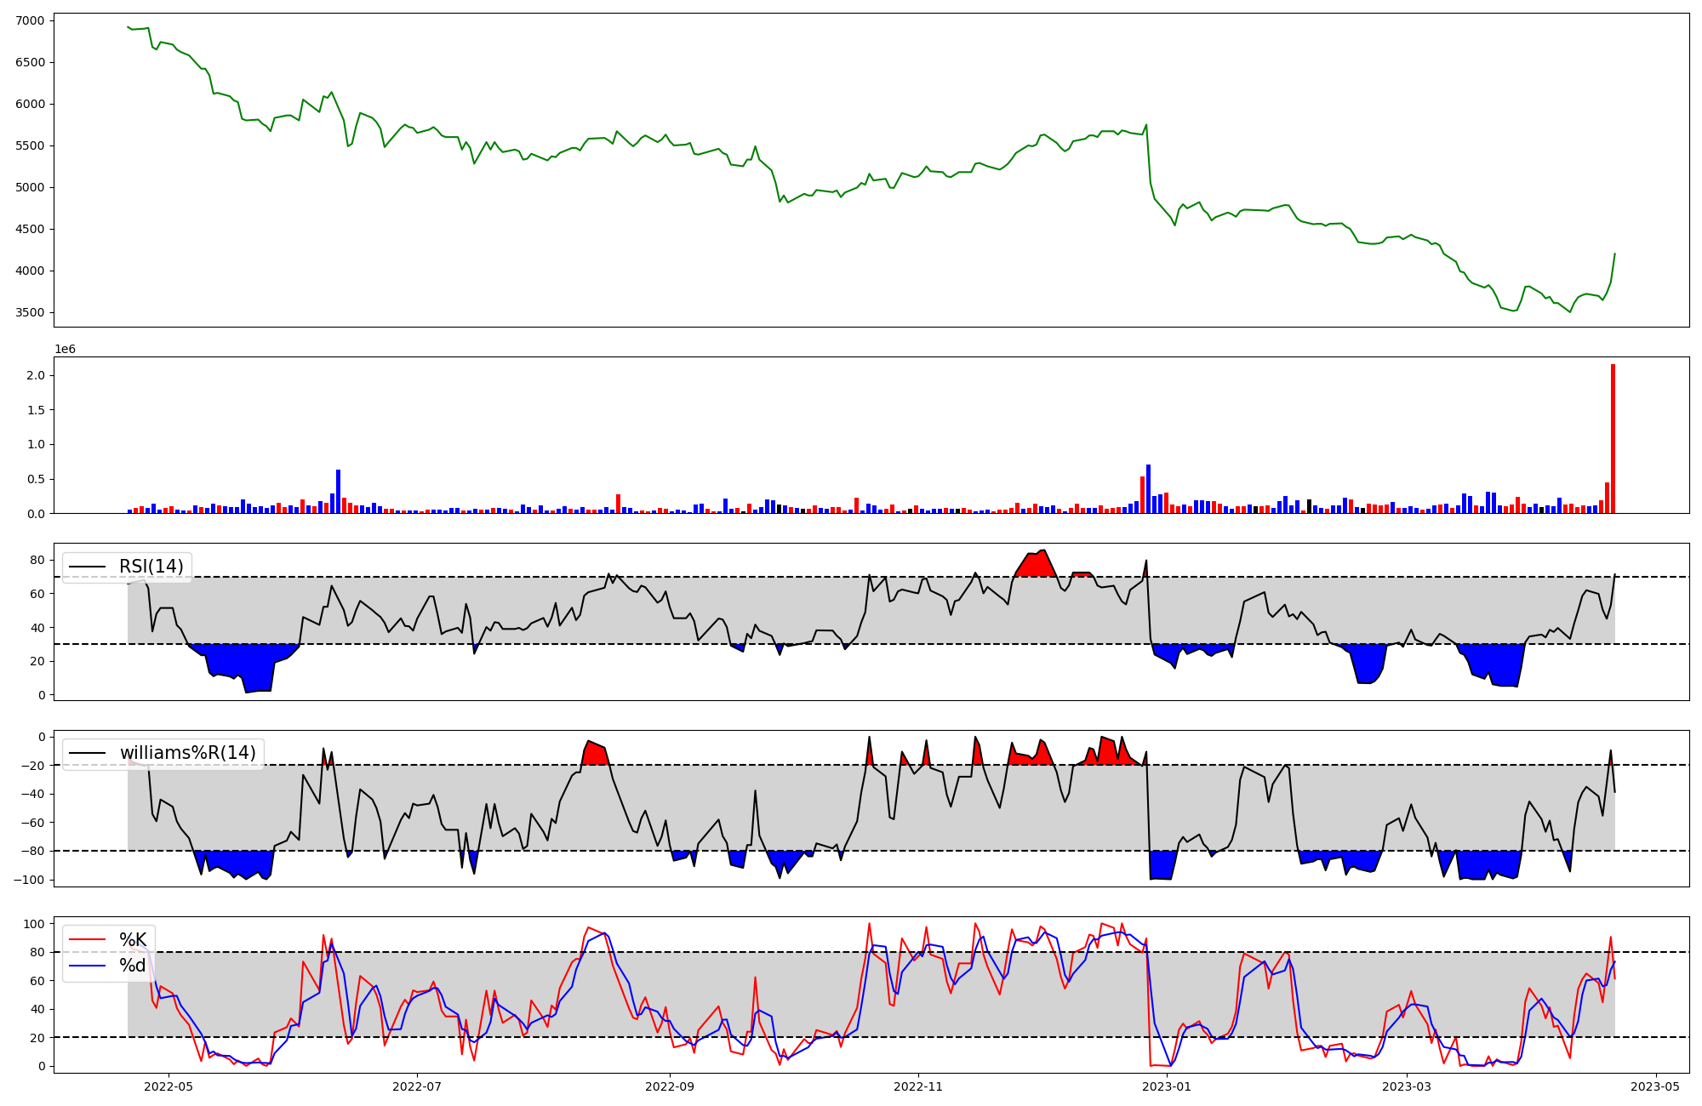The width and height of the screenshot is (1702, 1106).
Task: Click the williams%R(14) legend label
Action: pos(187,753)
